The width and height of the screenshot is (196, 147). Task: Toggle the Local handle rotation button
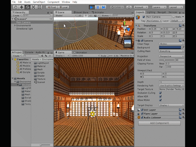pos(64,7)
